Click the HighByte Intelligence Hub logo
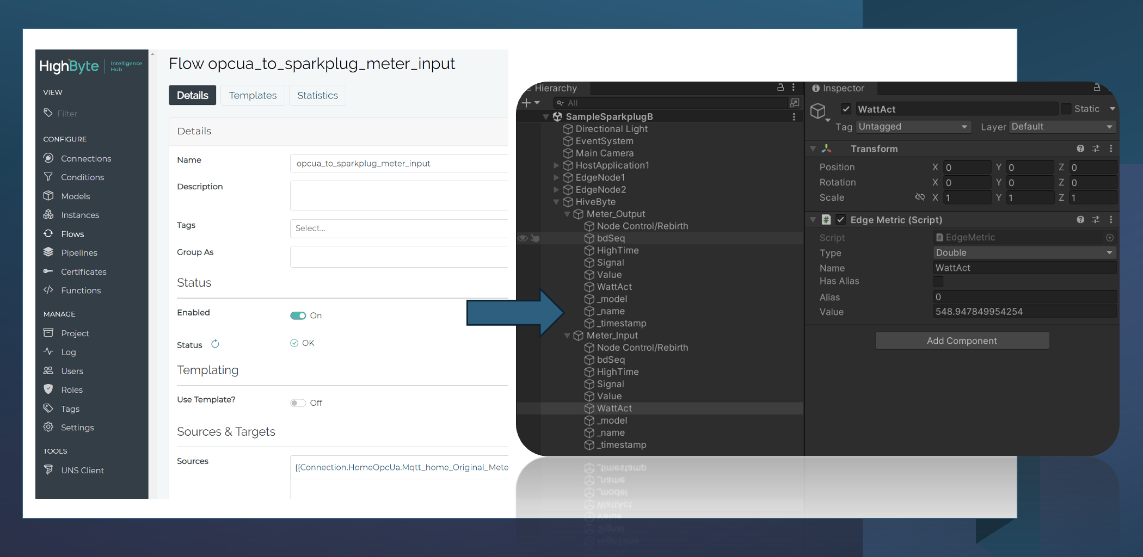1143x557 pixels. pyautogui.click(x=90, y=66)
